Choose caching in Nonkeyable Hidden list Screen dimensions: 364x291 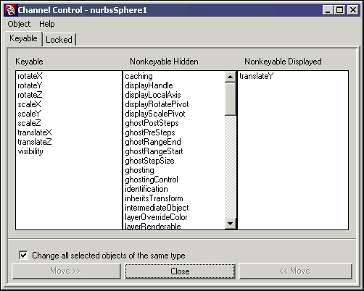click(x=139, y=76)
